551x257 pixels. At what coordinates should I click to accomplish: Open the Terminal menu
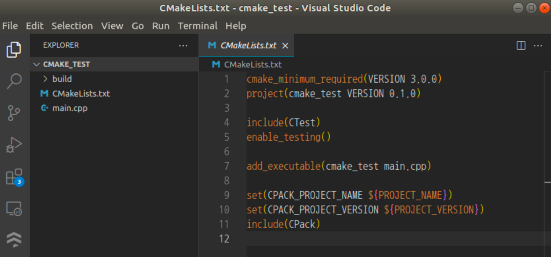tap(197, 26)
